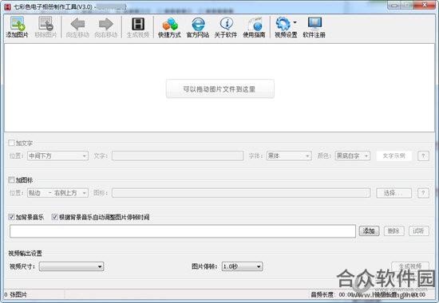The width and height of the screenshot is (439, 303).
Task: Click 添加 to add background music
Action: pyautogui.click(x=369, y=230)
